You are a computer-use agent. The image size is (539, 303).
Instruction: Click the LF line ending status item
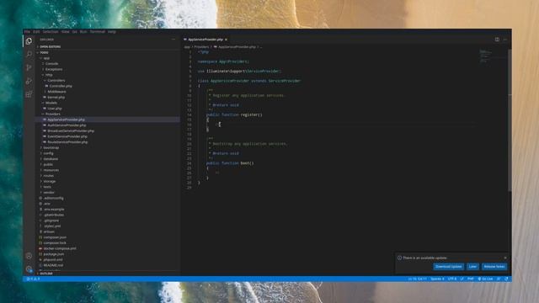pos(462,279)
